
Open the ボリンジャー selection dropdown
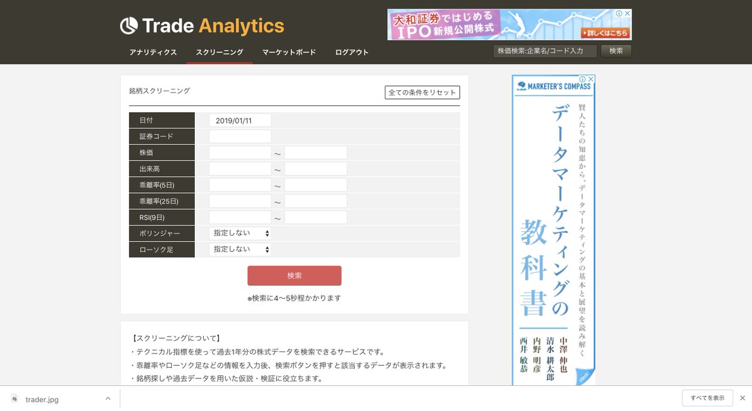point(239,233)
